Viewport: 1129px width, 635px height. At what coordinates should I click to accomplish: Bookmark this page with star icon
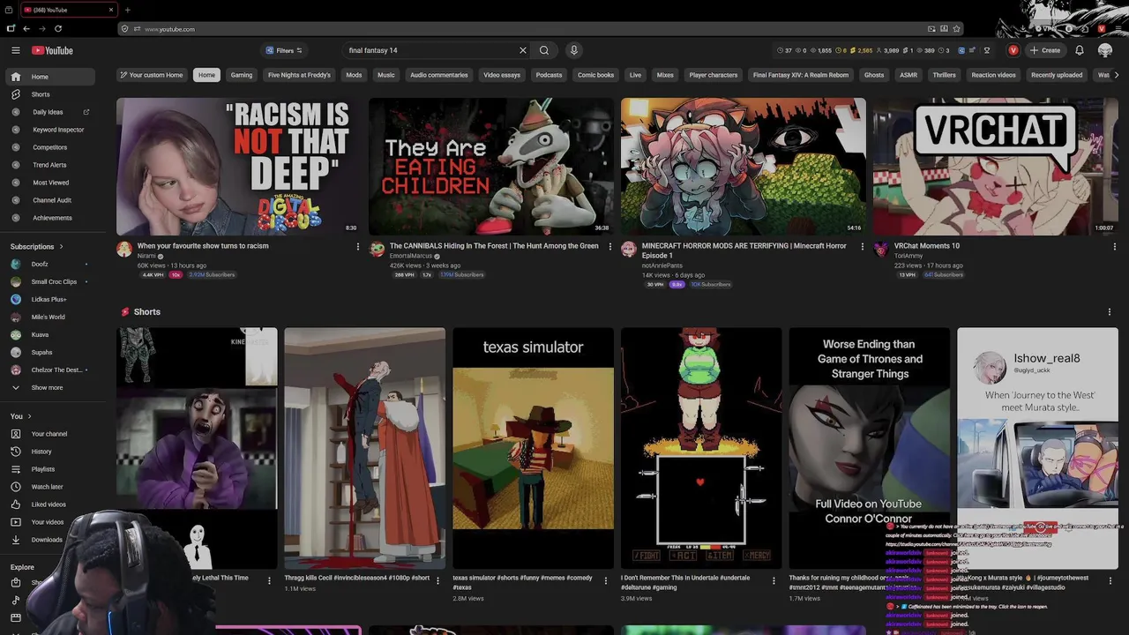coord(956,29)
